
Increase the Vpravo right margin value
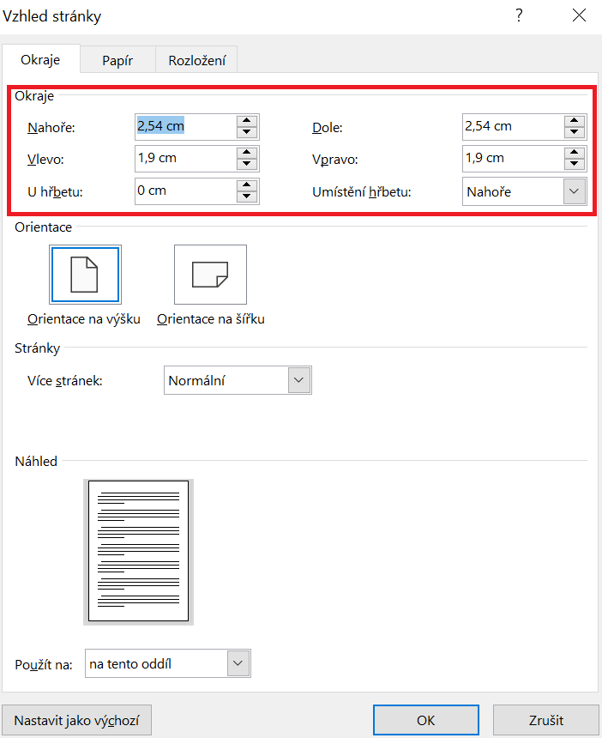click(574, 153)
